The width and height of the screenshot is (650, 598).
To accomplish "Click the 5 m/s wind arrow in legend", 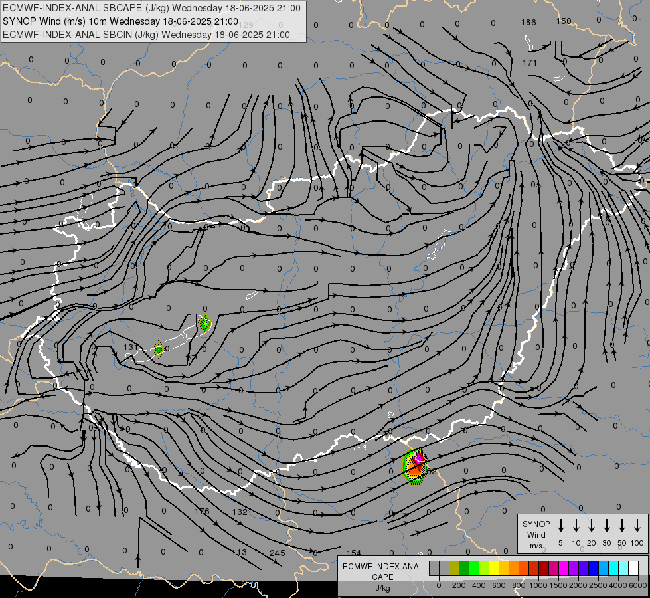I will coord(560,526).
